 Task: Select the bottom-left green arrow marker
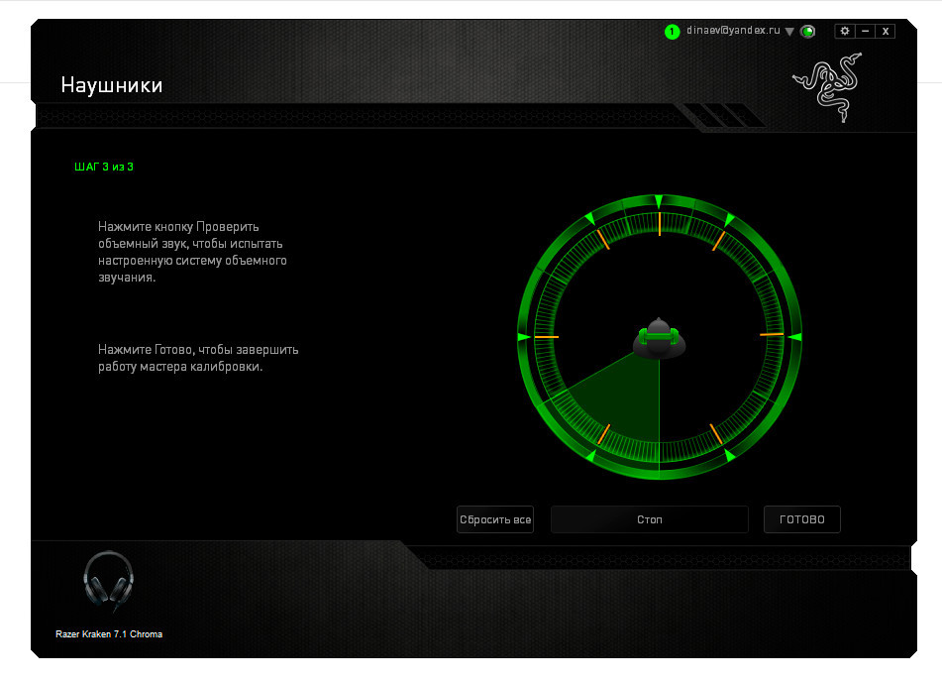[x=590, y=456]
